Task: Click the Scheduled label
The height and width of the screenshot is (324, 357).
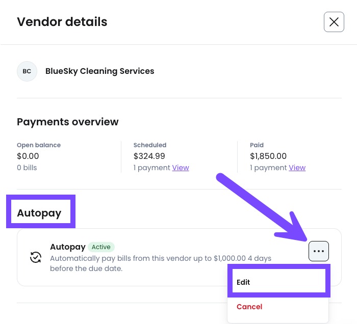Action: pos(150,145)
